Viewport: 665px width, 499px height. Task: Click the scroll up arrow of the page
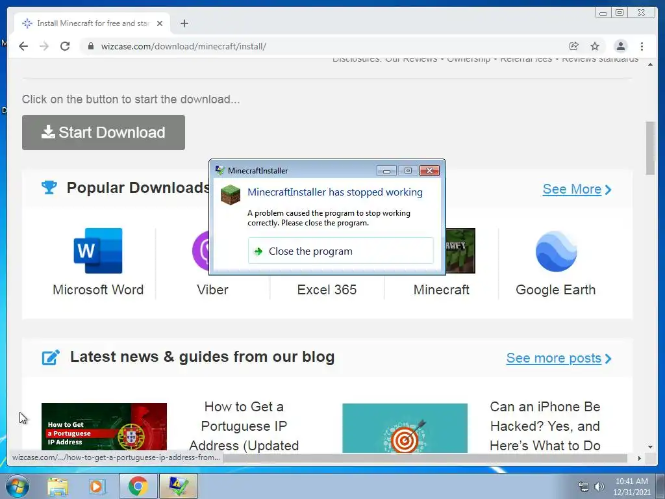click(650, 64)
